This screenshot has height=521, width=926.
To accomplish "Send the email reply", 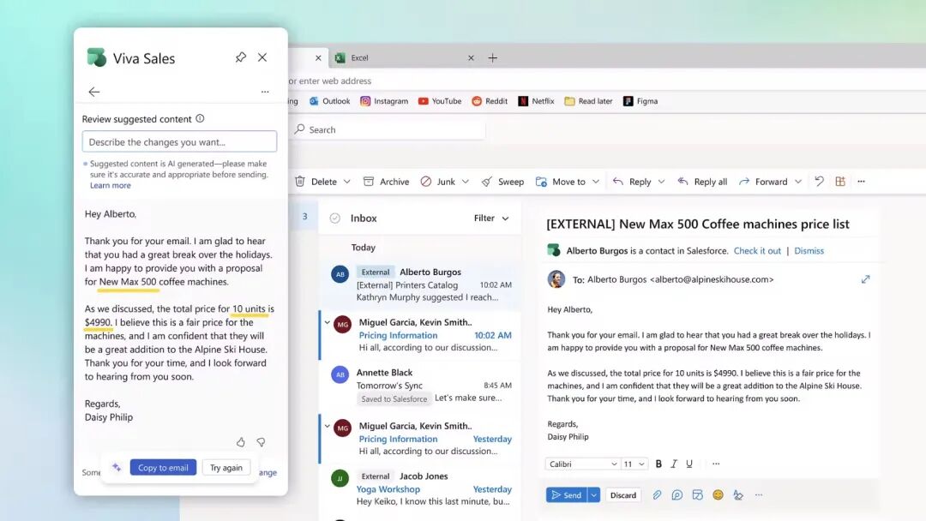I will click(x=567, y=495).
